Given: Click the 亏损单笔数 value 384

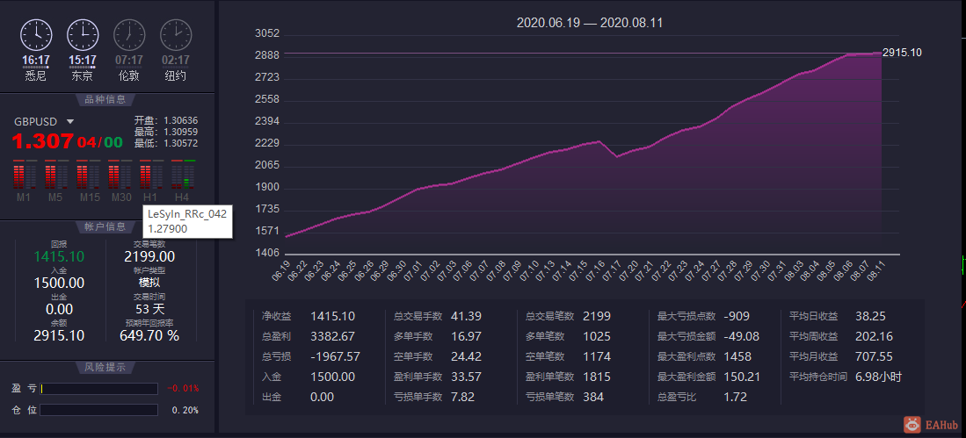Looking at the screenshot, I should (593, 397).
